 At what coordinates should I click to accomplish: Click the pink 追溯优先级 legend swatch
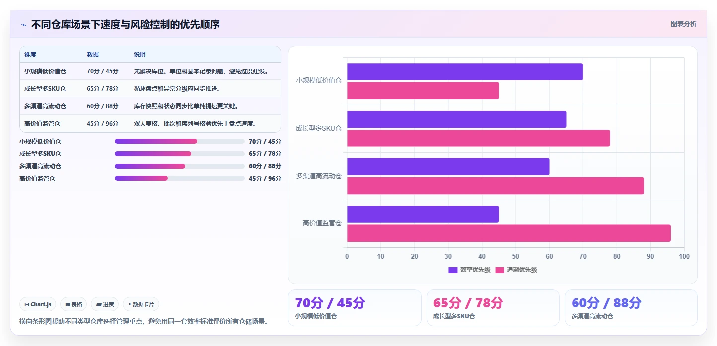[x=500, y=270]
